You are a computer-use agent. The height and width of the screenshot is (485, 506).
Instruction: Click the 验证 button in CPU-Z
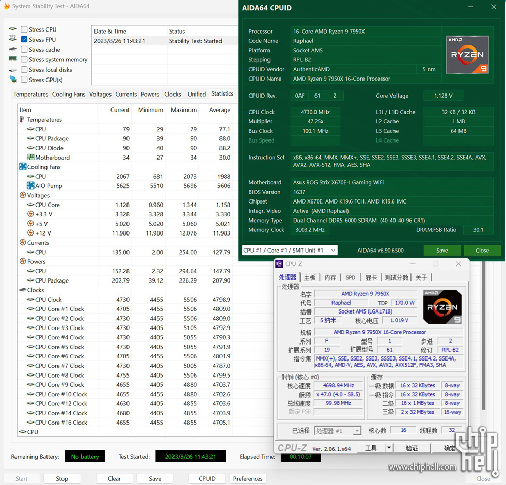coord(412,448)
